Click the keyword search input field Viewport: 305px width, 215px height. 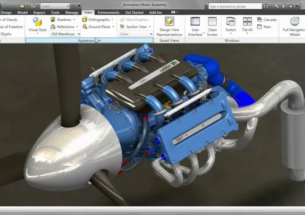(235, 6)
